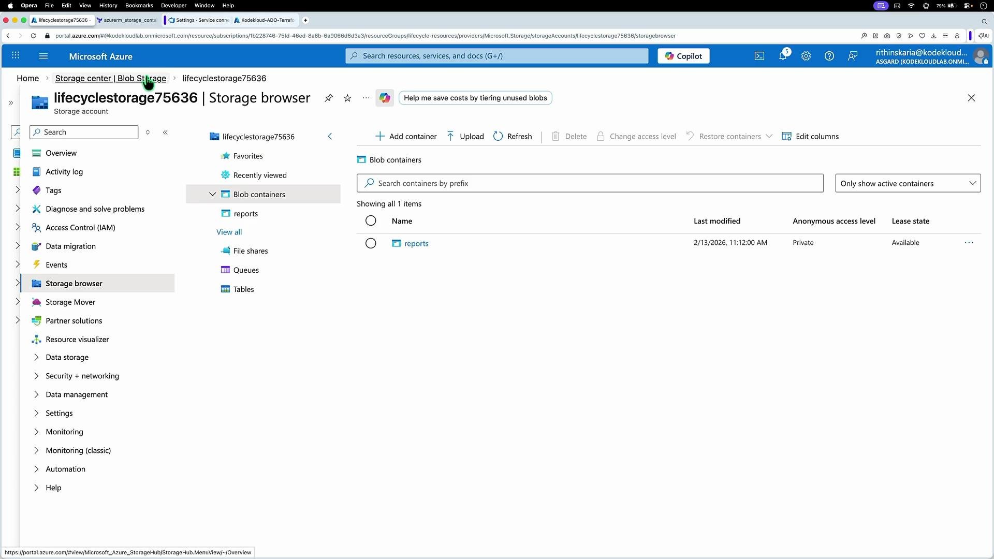Click the Copilot icon next to the title

point(385,98)
